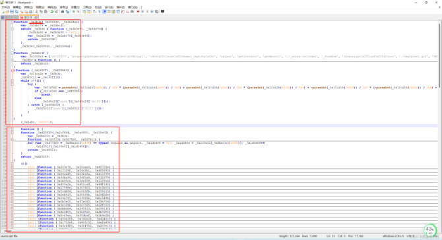Open the Language (语言) menu

pos(64,7)
